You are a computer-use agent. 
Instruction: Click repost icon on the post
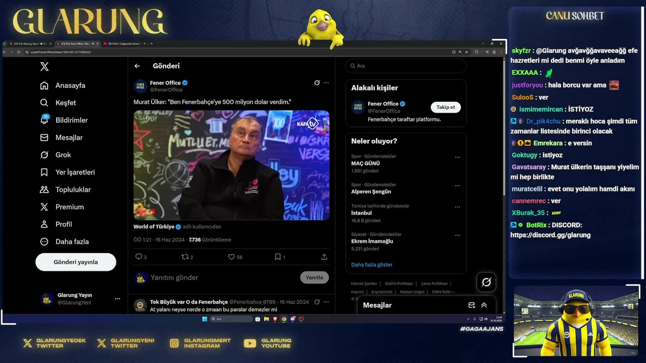point(185,257)
